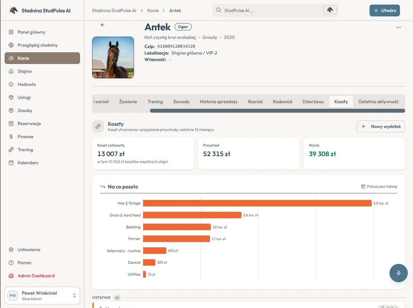Switch to Ostatnia aktywność tab
This screenshot has height=308, width=413.
378,102
